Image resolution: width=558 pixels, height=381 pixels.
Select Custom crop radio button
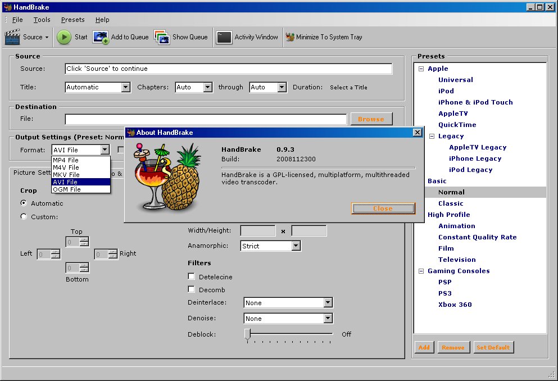(x=24, y=216)
